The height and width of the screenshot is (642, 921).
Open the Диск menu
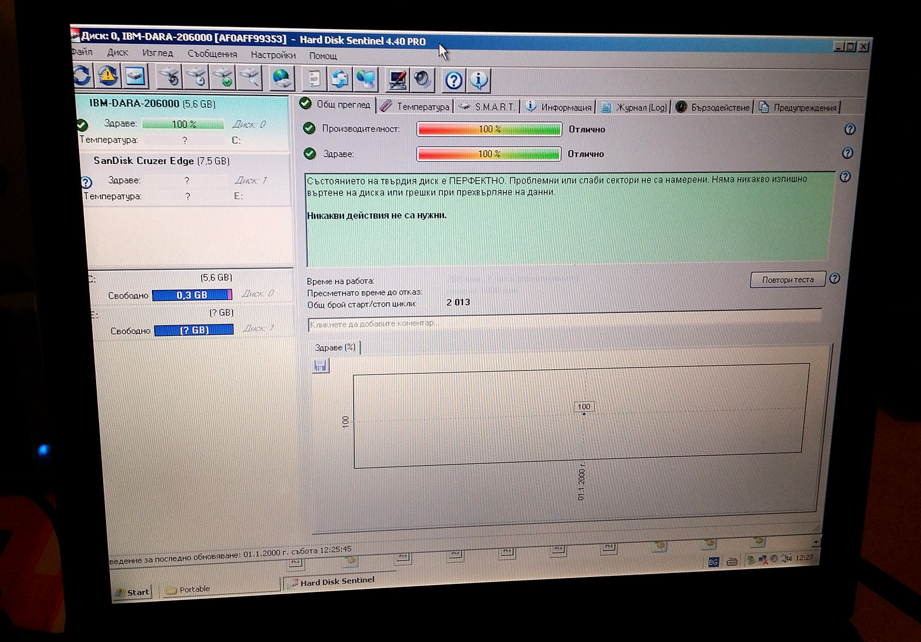click(x=117, y=52)
